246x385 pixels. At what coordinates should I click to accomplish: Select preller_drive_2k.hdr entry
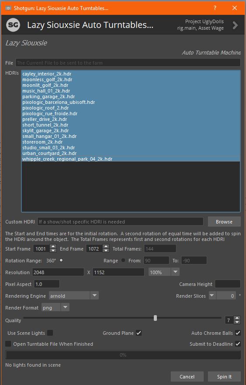click(131, 119)
